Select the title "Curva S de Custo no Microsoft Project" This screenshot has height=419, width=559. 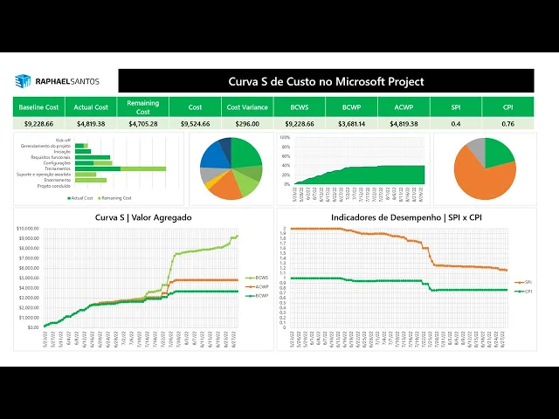click(x=326, y=81)
